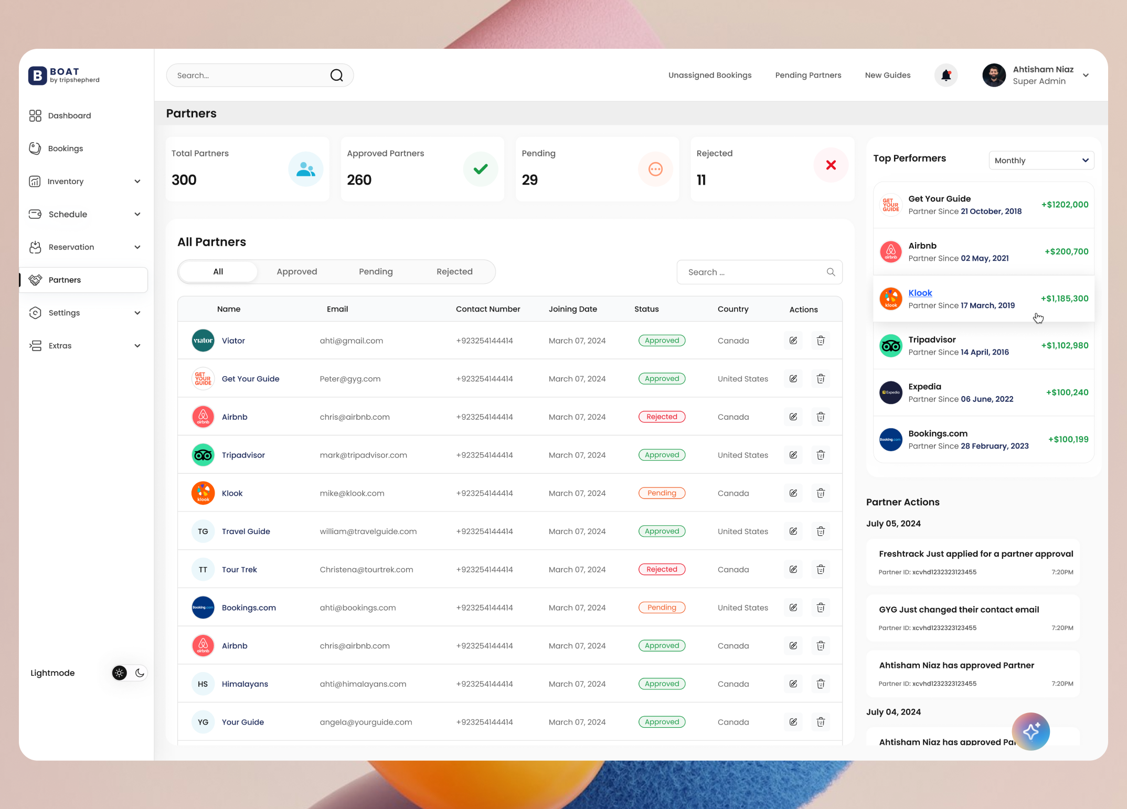Enable light mode with the sun toggle
This screenshot has width=1127, height=809.
point(119,673)
